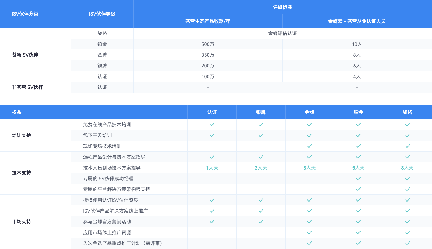
Task: Click the 金牌 checkmark for 应用市场线上推广资源
Action: pyautogui.click(x=310, y=232)
